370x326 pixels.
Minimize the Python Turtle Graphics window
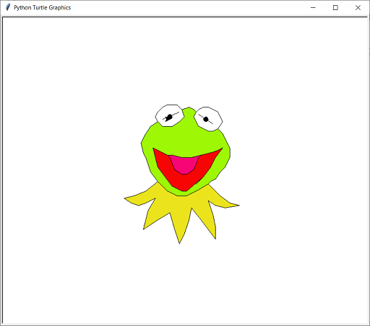coord(313,8)
